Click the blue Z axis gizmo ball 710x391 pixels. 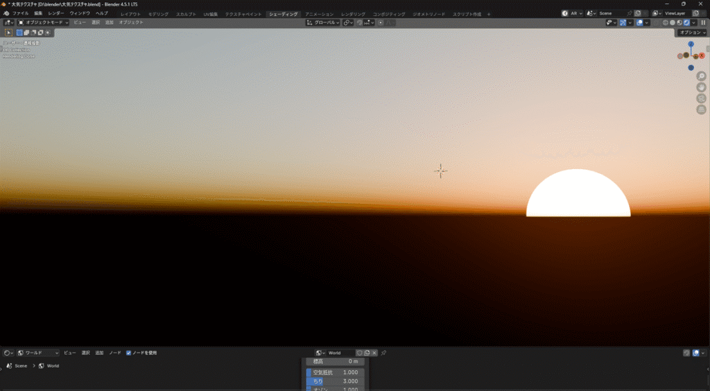691,44
